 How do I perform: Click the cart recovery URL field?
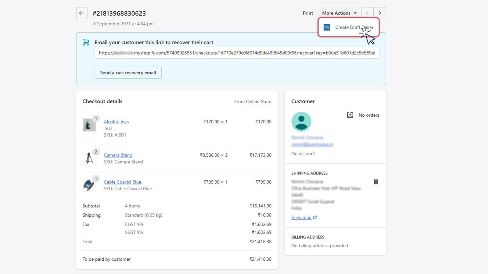tap(237, 53)
